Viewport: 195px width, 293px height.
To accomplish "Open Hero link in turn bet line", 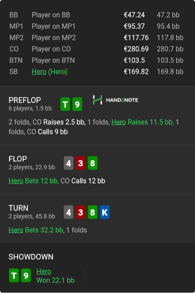I will click(x=16, y=230).
